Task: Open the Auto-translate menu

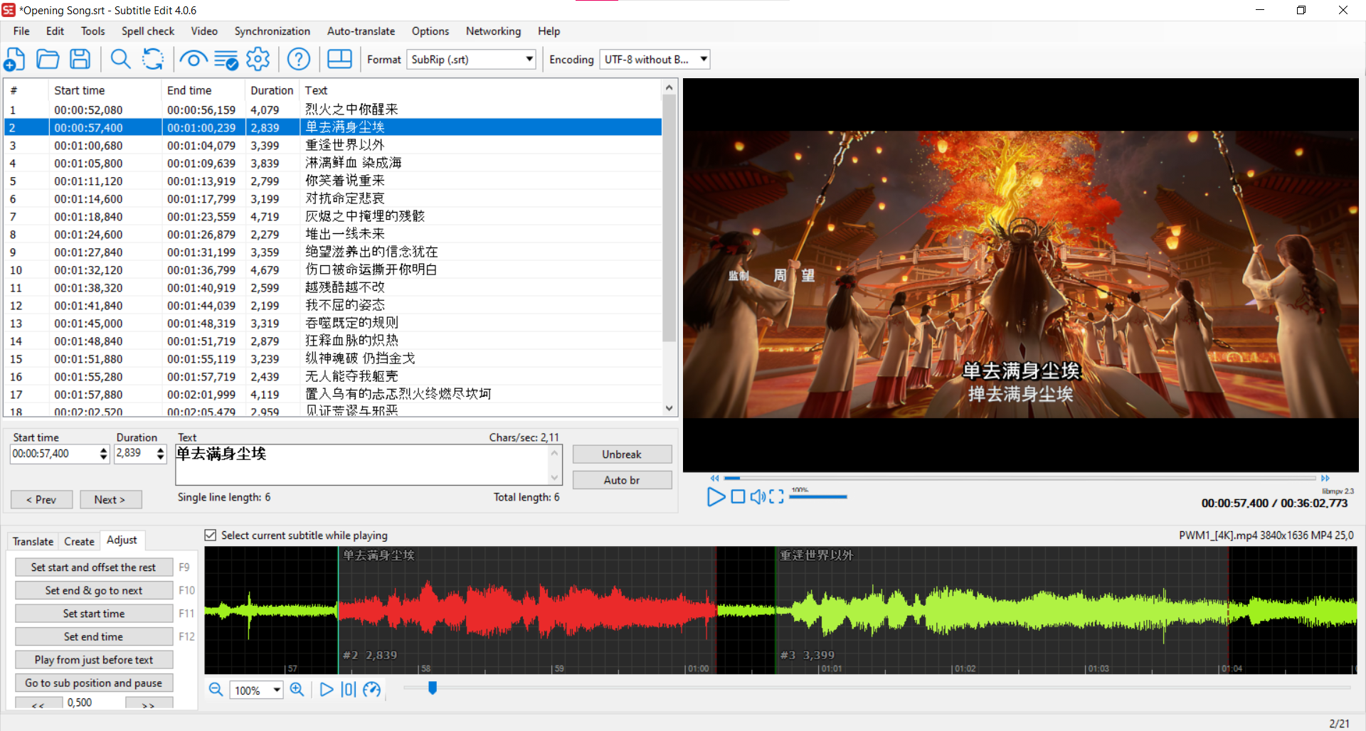Action: coord(361,31)
